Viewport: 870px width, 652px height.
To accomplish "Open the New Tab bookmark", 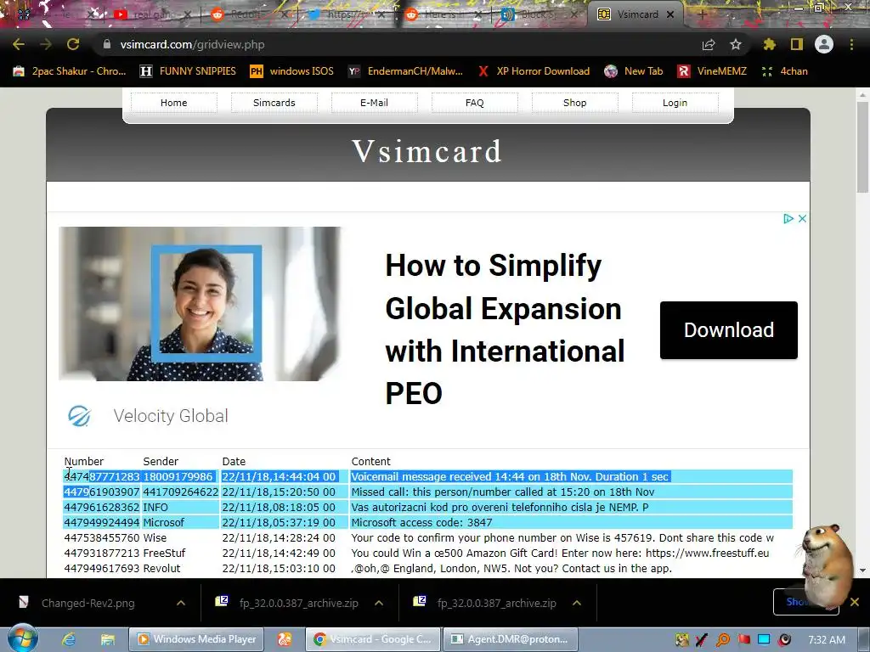I will [x=634, y=71].
